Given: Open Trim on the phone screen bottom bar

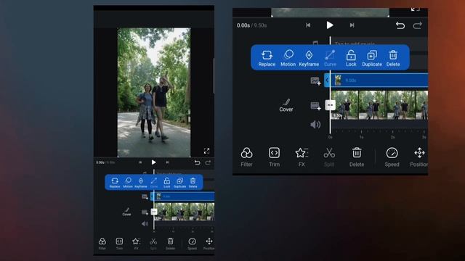Looking at the screenshot, I should 119,244.
